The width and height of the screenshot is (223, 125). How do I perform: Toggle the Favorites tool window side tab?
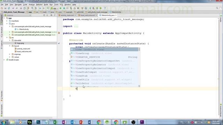(1, 96)
